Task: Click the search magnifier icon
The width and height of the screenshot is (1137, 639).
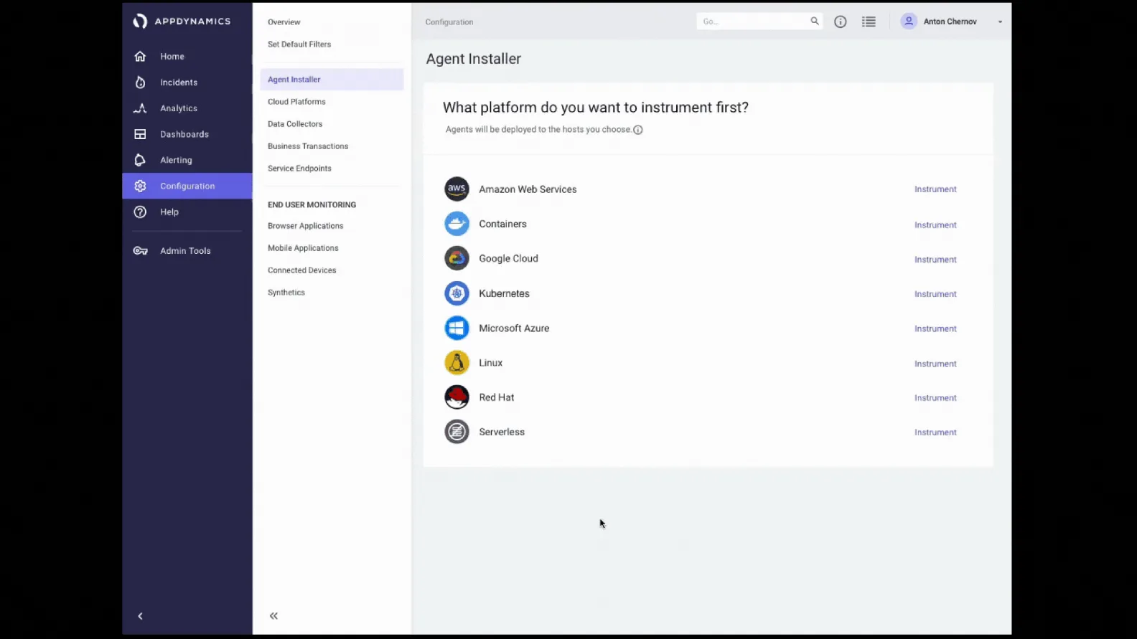Action: (x=815, y=22)
